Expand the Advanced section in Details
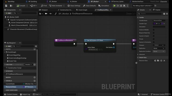172x96 pixels. coord(138,54)
